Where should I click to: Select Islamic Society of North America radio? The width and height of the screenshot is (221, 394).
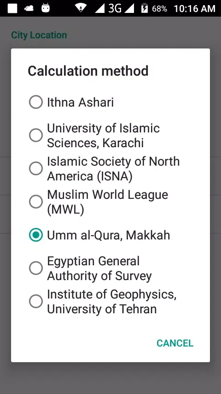tap(36, 168)
